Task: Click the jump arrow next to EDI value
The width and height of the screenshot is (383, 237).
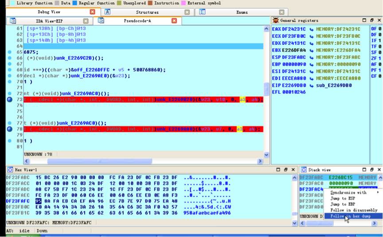Action: (312, 79)
